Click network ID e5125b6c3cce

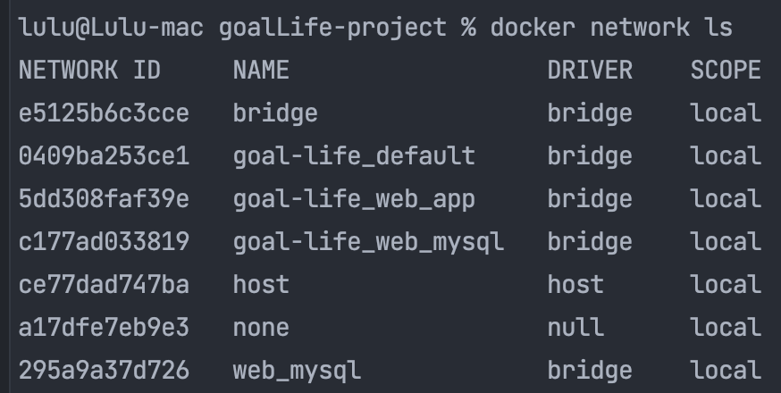(104, 113)
